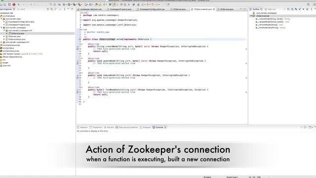This screenshot has width=316, height=178.
Task: Click the Smart Insert status bar entry
Action: pyautogui.click(x=232, y=177)
